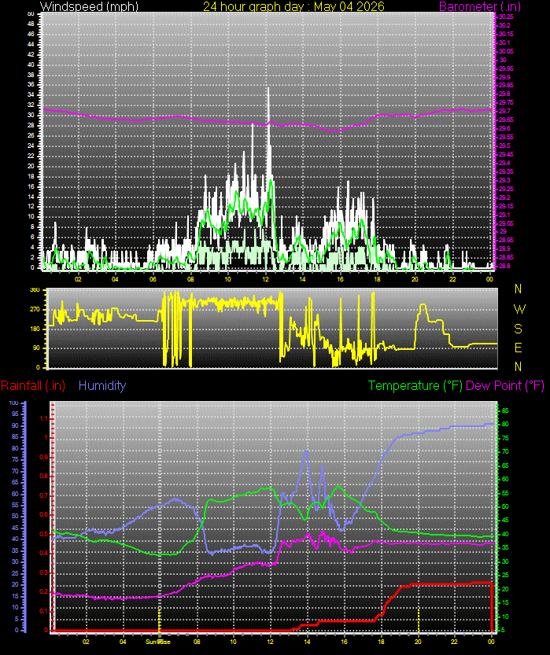Click the 14 hour tick under bottom chart

tap(307, 642)
